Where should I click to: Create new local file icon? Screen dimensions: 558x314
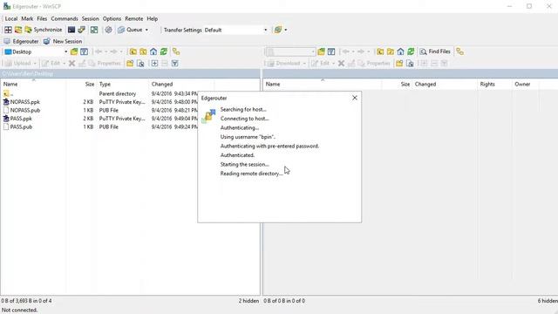pyautogui.click(x=140, y=64)
